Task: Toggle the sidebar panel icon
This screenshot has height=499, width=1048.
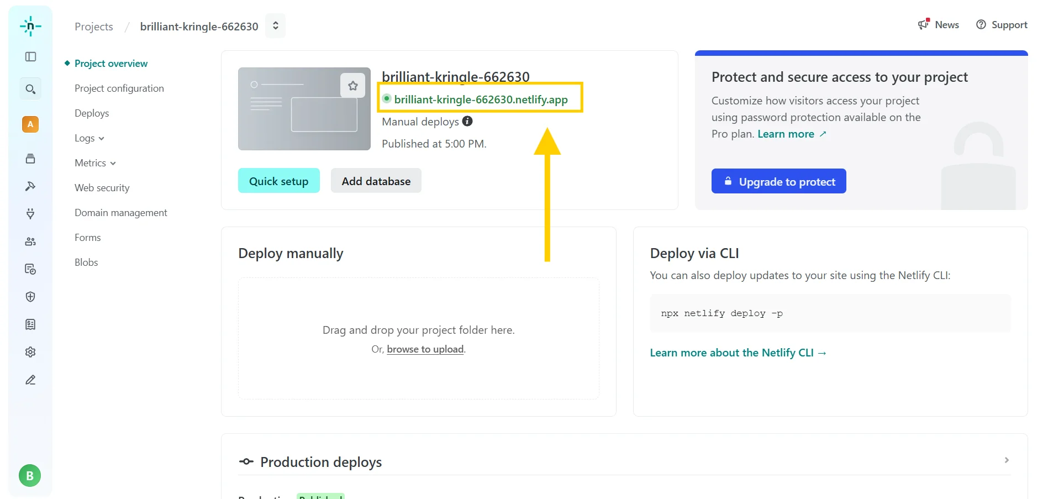Action: click(x=30, y=57)
